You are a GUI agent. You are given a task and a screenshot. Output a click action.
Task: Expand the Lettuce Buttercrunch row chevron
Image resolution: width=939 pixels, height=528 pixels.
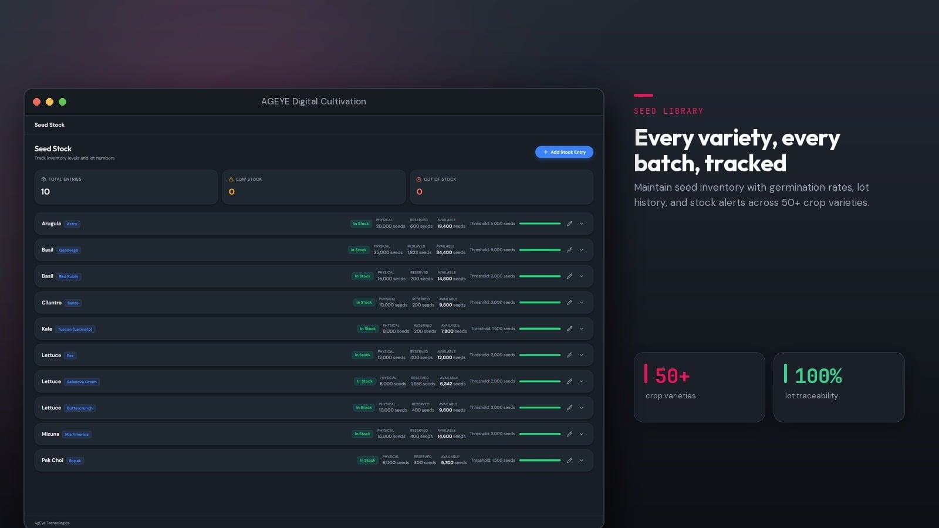pos(582,408)
